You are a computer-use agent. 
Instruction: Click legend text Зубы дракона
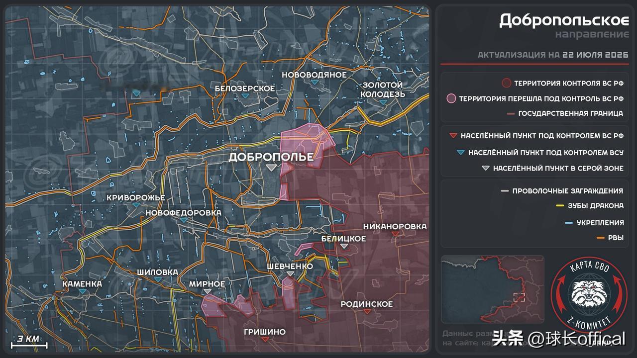click(x=596, y=206)
